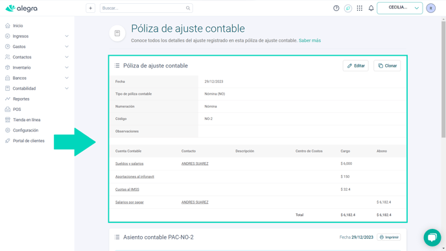The height and width of the screenshot is (251, 446).
Task: Click the Gastos sidebar icon
Action: click(8, 47)
